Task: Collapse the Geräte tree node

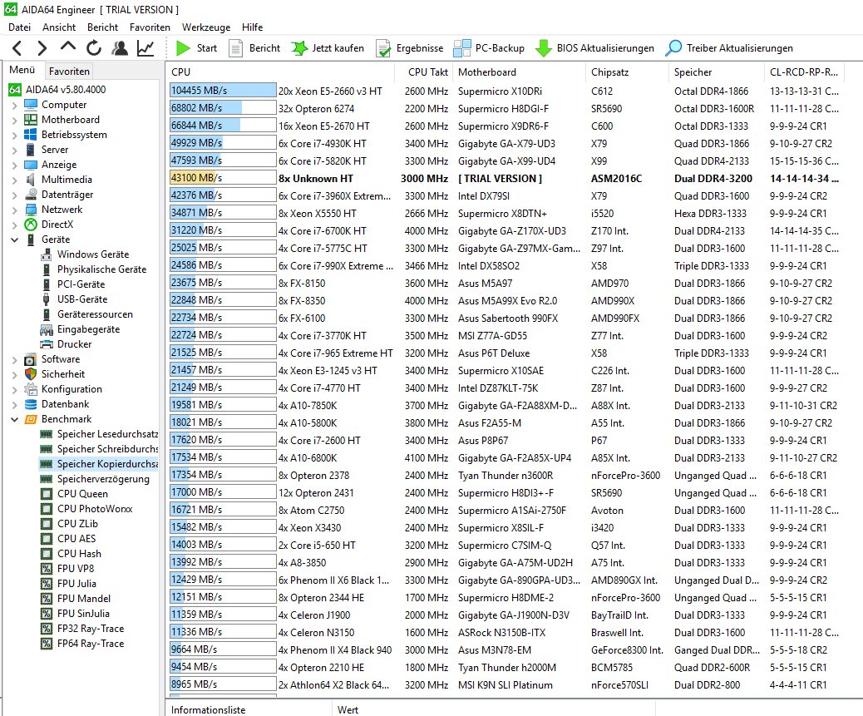Action: tap(15, 239)
